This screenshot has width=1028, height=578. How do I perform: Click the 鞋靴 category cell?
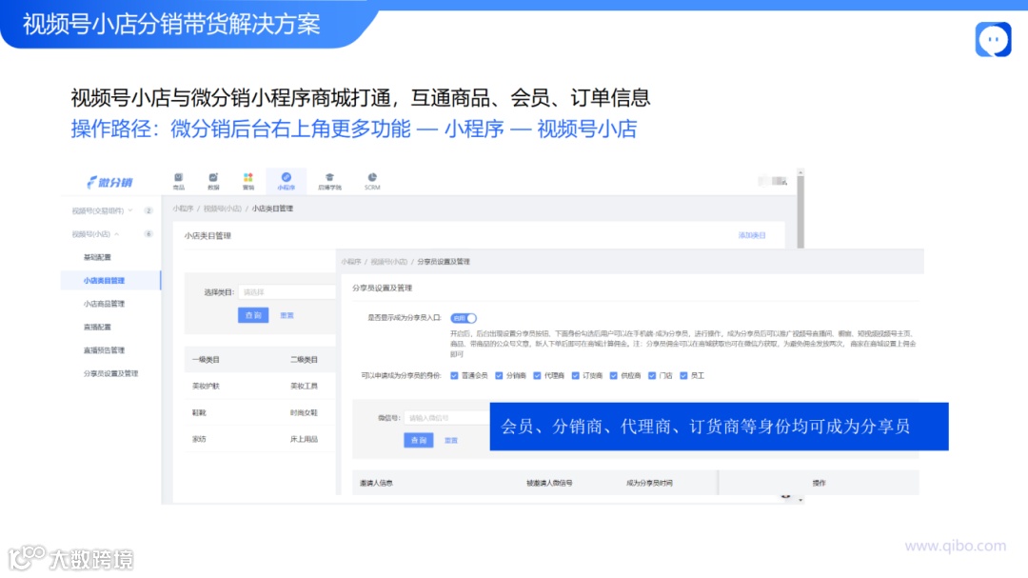click(x=199, y=412)
